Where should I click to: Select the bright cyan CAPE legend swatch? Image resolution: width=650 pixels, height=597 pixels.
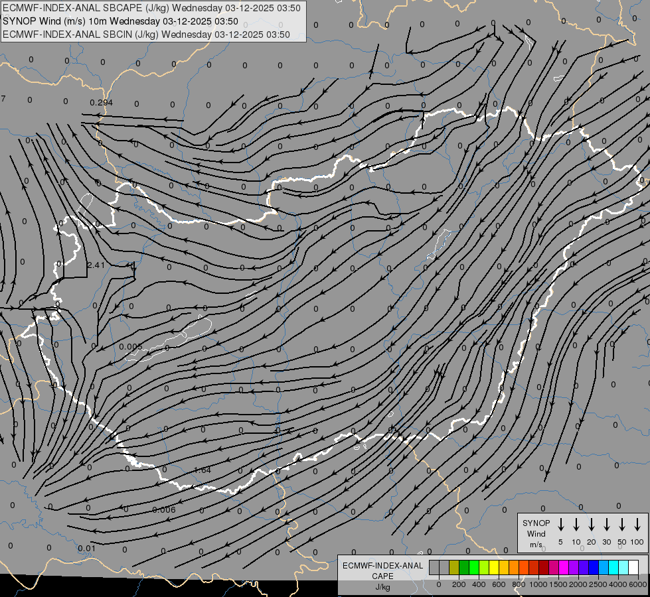(x=613, y=567)
